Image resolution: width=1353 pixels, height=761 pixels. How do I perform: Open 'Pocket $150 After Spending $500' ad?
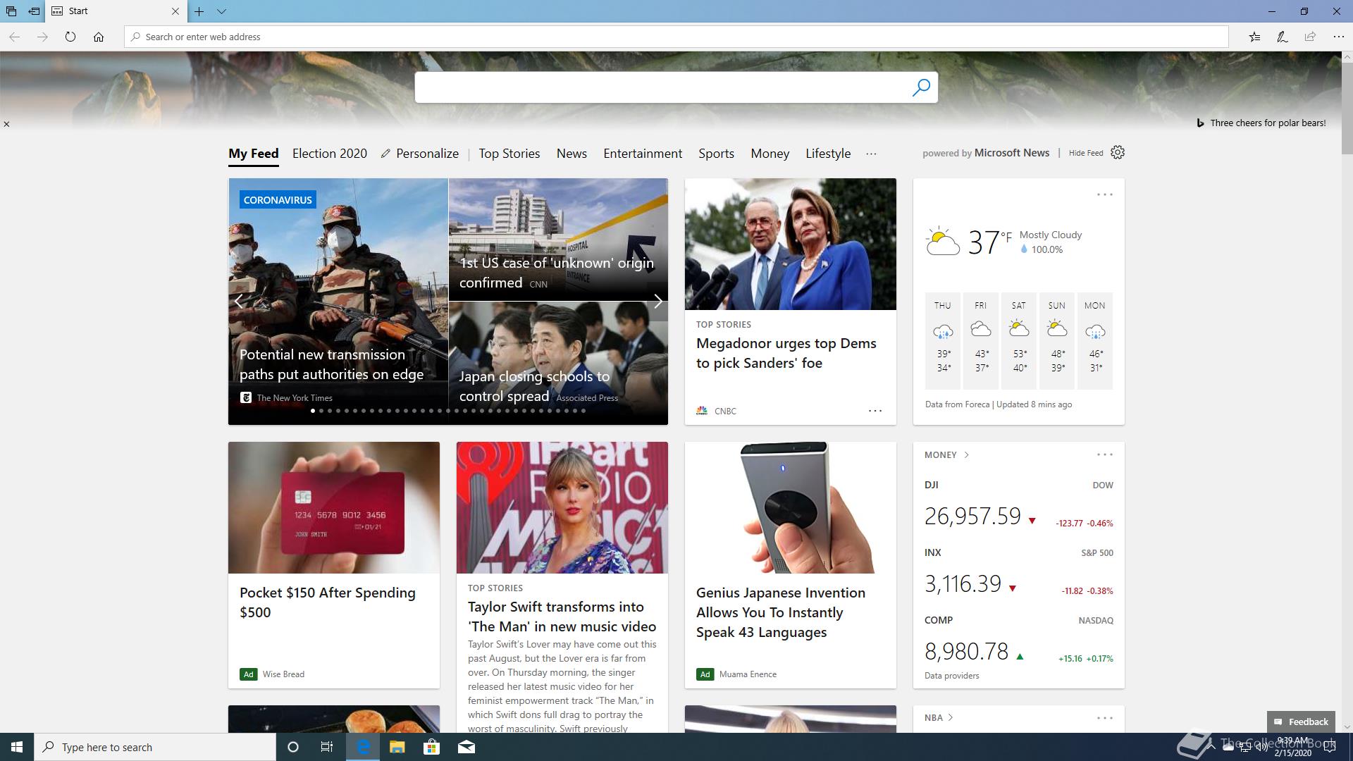[x=328, y=602]
